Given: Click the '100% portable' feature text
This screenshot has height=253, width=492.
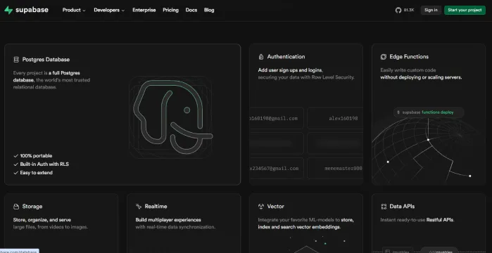Looking at the screenshot, I should coord(36,156).
